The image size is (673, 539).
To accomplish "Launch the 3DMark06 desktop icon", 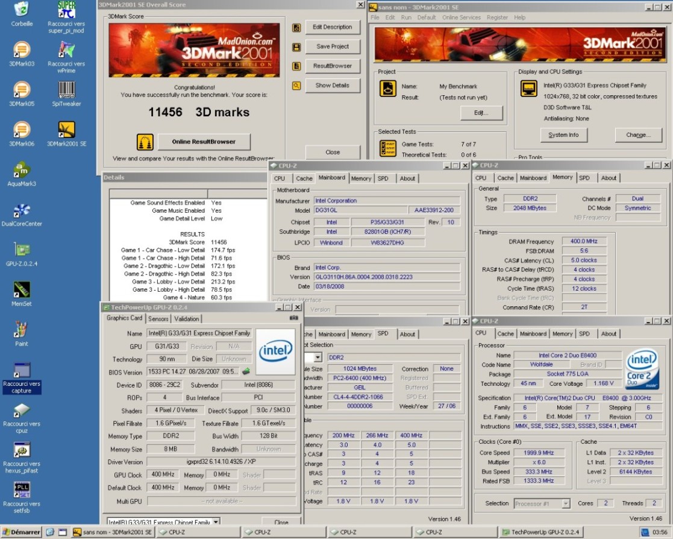I will pyautogui.click(x=22, y=129).
